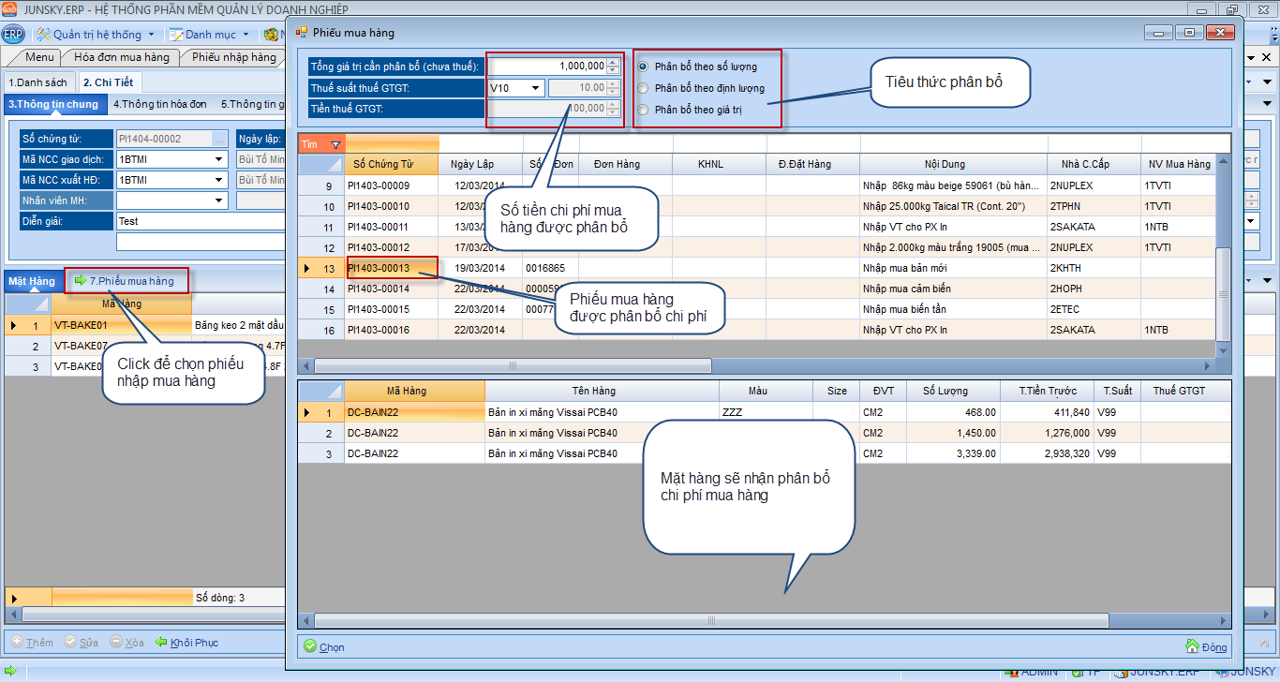1280x682 pixels.
Task: Click the Khôi Phục green arrow icon
Action: [161, 643]
